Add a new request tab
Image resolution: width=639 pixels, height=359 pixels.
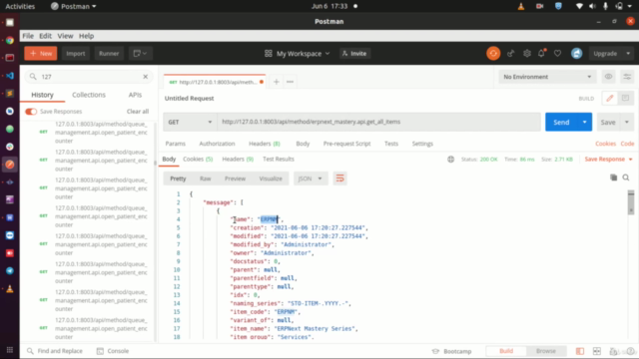[x=277, y=82]
